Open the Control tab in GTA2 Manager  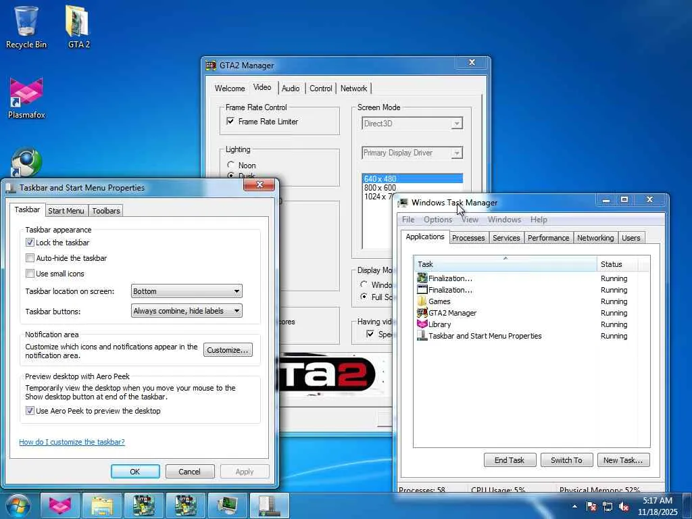click(321, 89)
